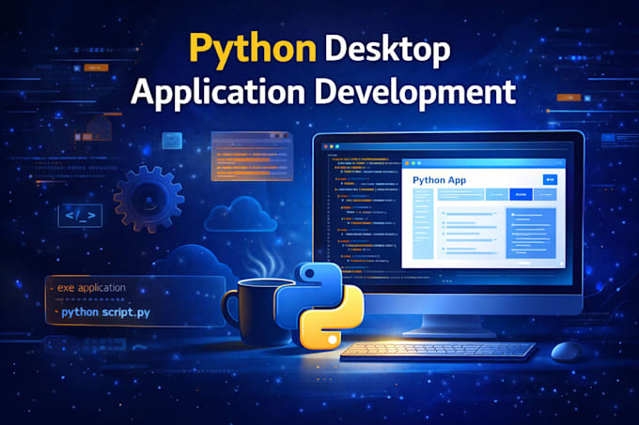Click the Python logo

(x=319, y=306)
